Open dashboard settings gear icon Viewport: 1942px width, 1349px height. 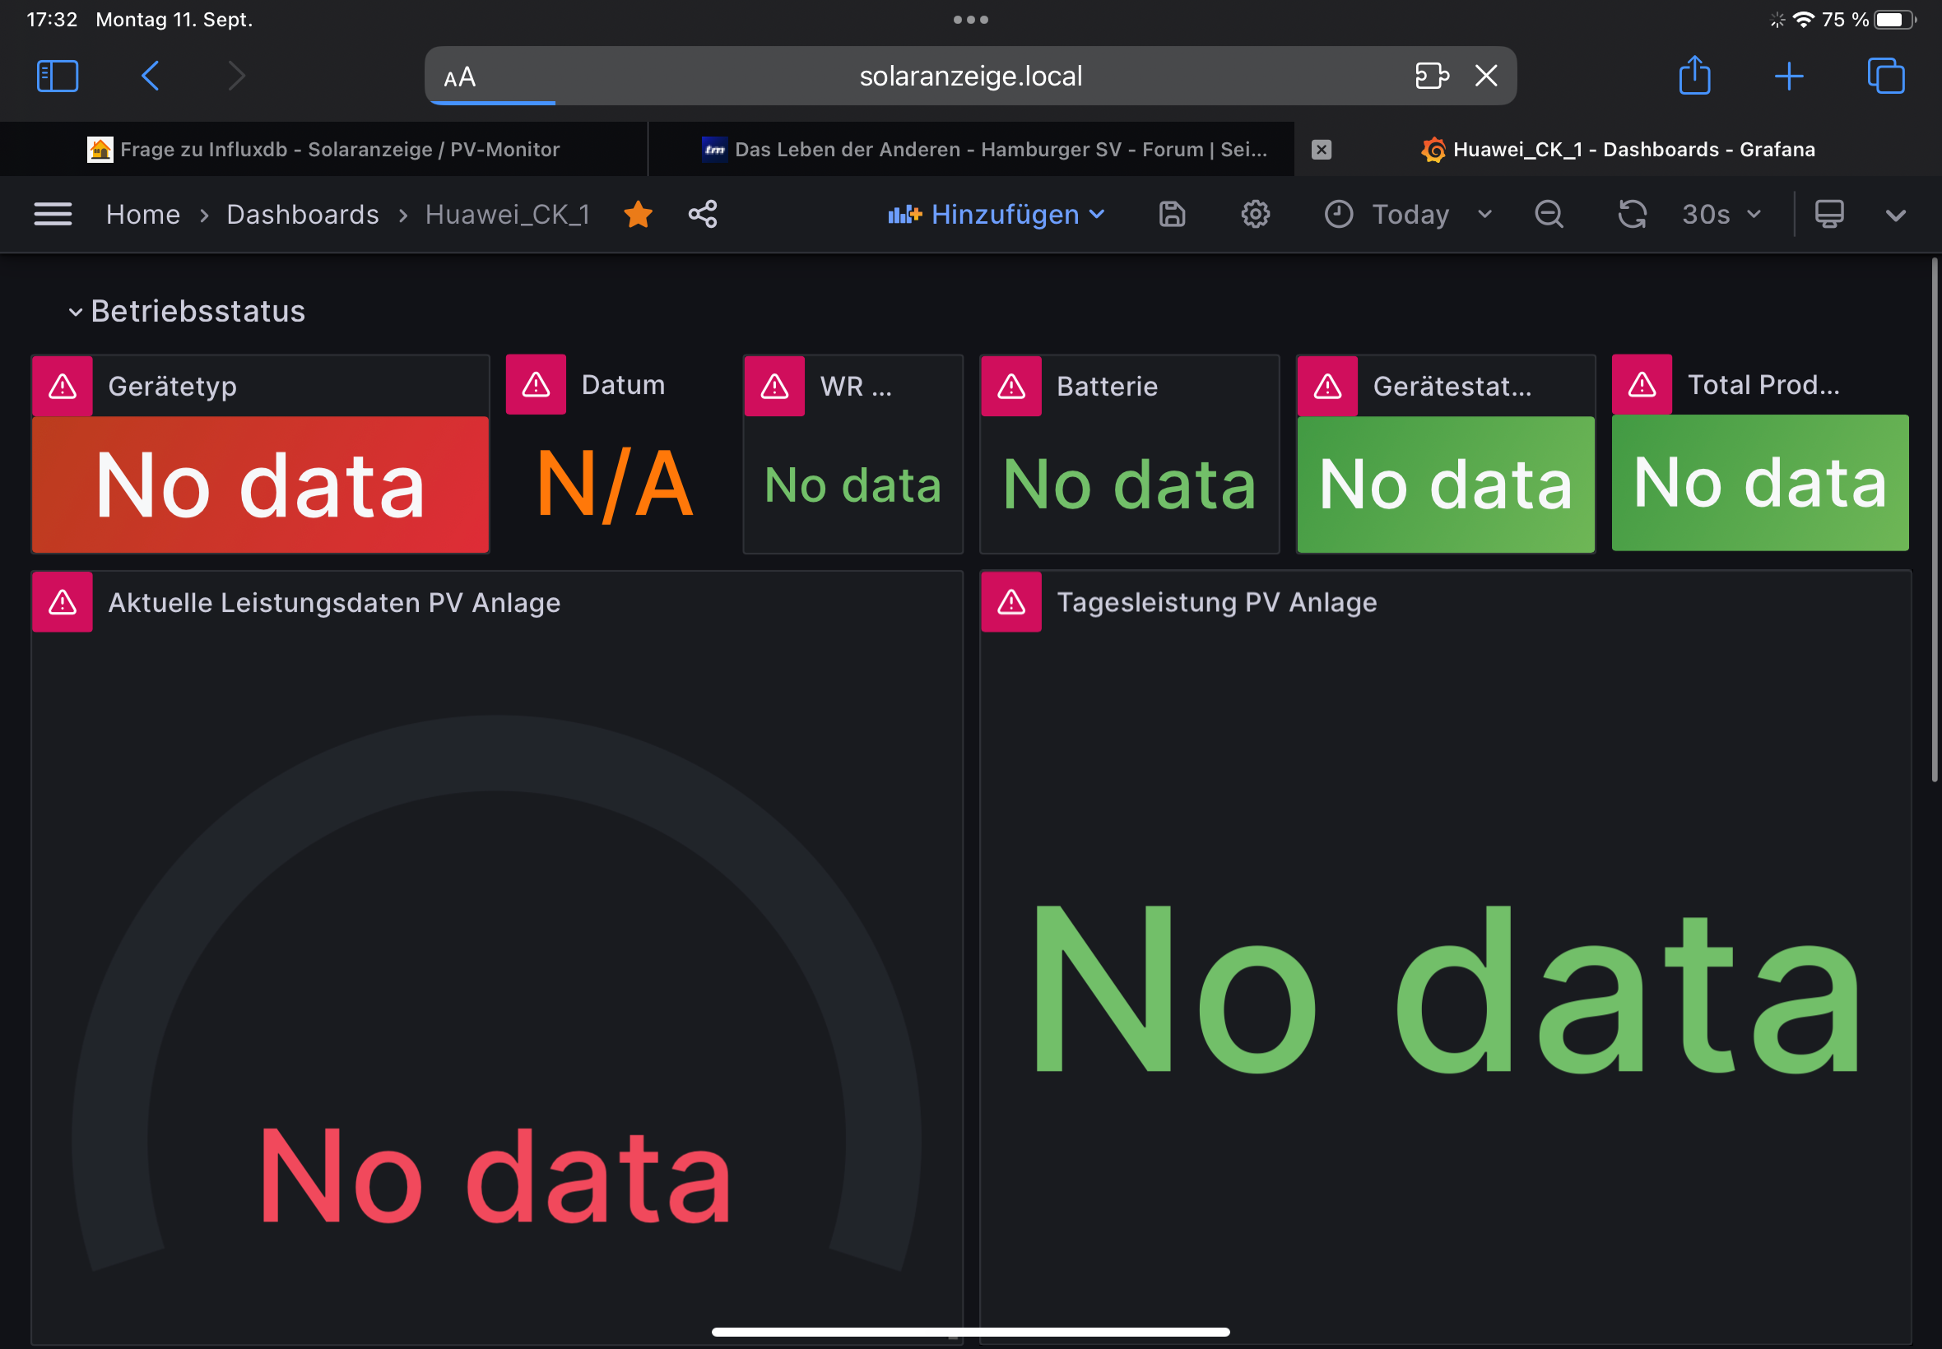click(1255, 215)
